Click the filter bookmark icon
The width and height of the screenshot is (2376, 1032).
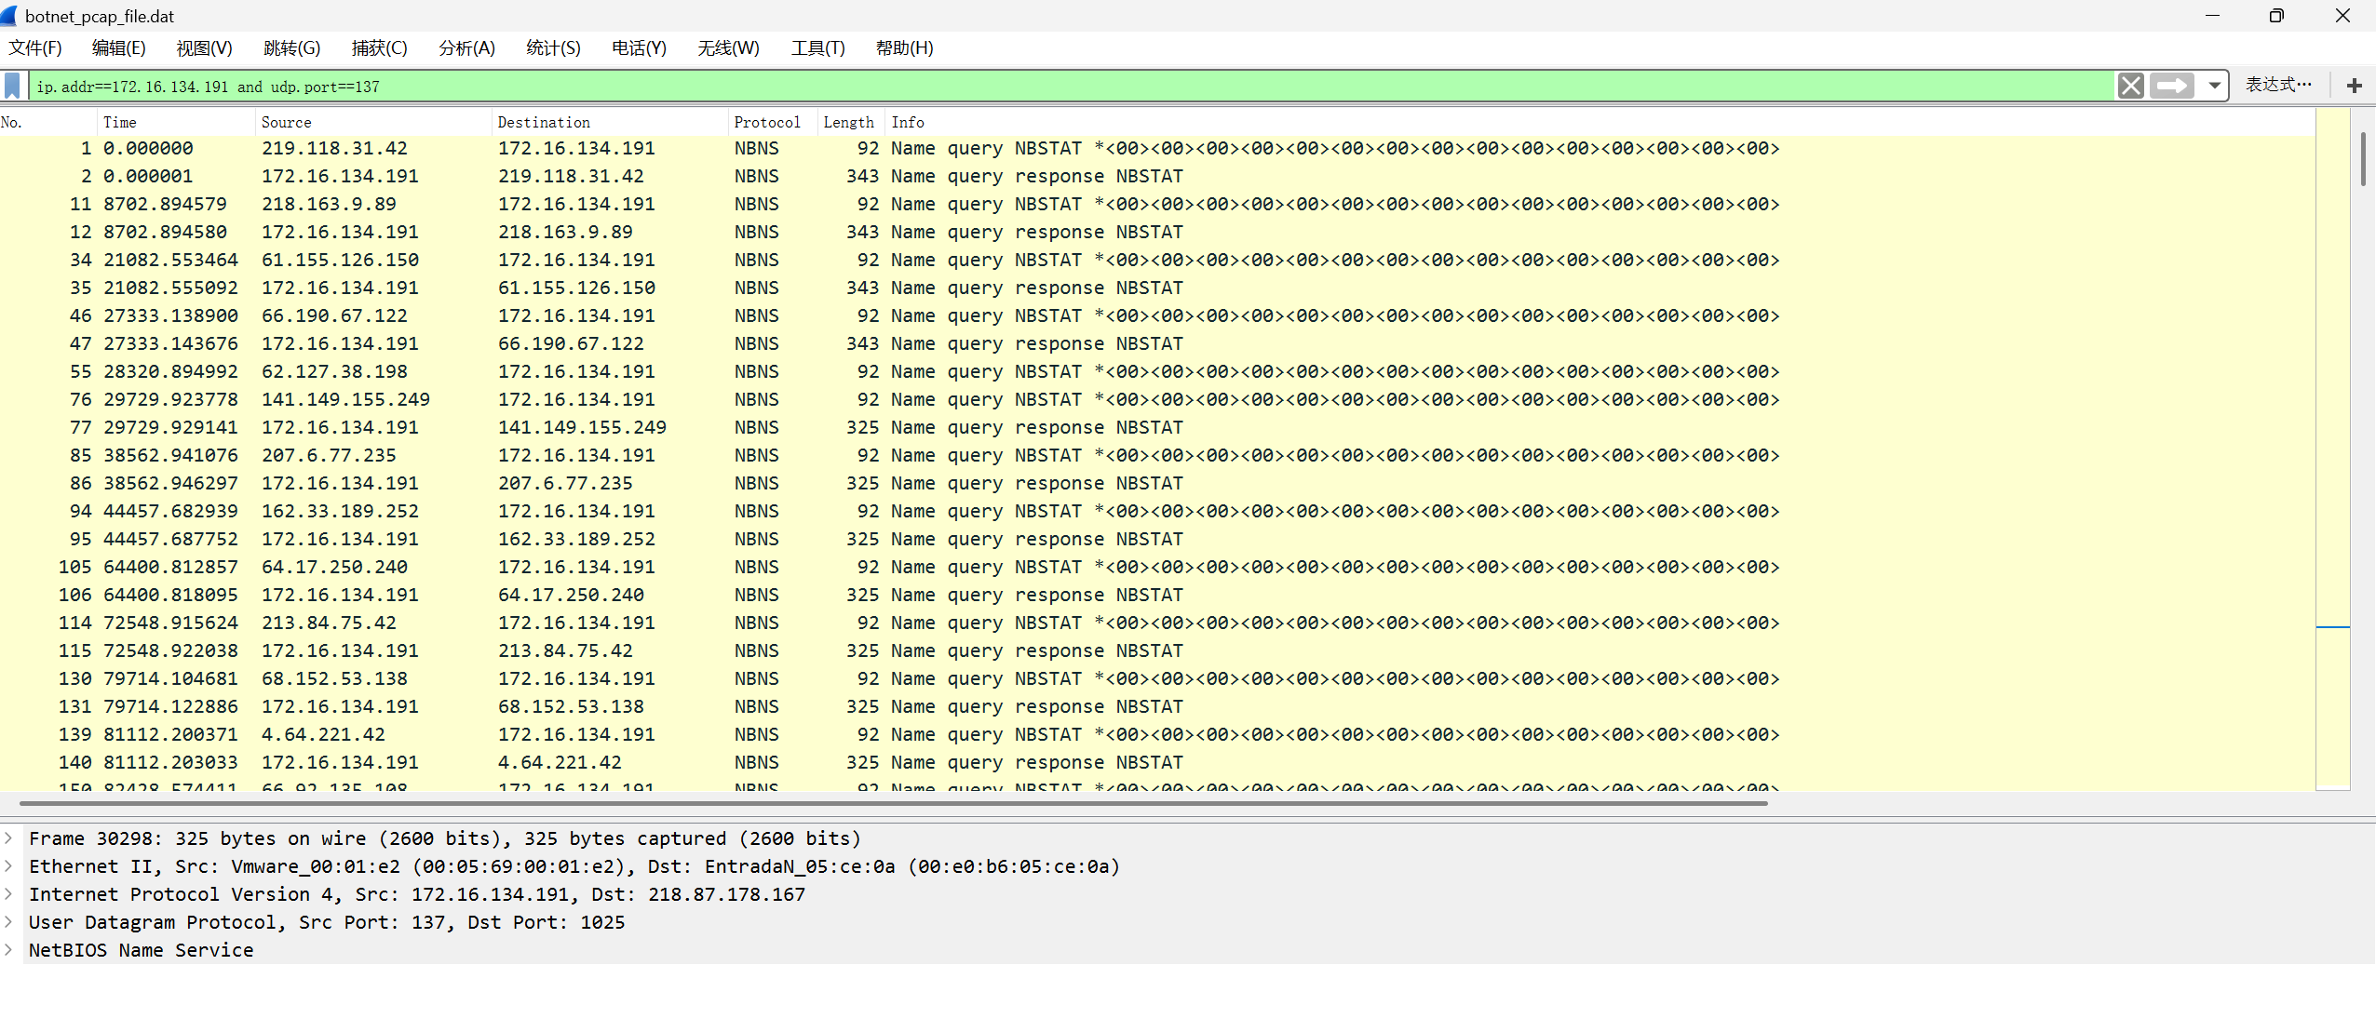pyautogui.click(x=12, y=87)
